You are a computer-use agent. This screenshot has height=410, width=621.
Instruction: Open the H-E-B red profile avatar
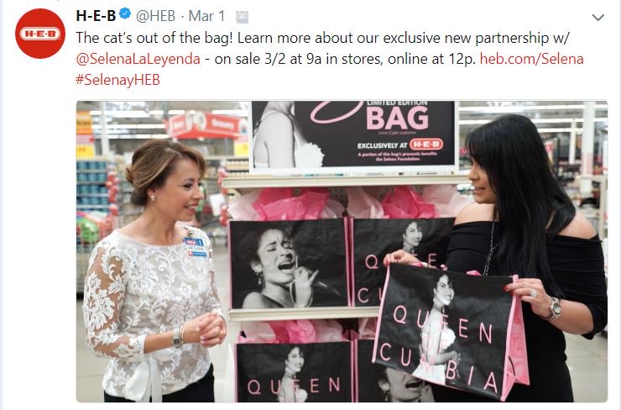(x=40, y=34)
